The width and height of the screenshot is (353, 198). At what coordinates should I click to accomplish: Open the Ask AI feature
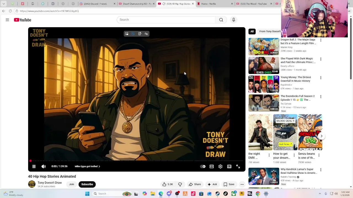(x=212, y=184)
